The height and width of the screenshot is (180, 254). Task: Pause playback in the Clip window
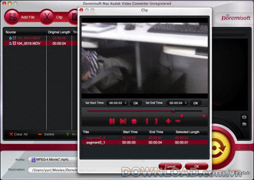[x=112, y=121]
